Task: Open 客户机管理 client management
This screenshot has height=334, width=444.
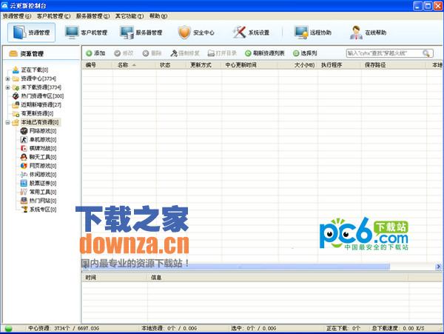Action: point(87,33)
